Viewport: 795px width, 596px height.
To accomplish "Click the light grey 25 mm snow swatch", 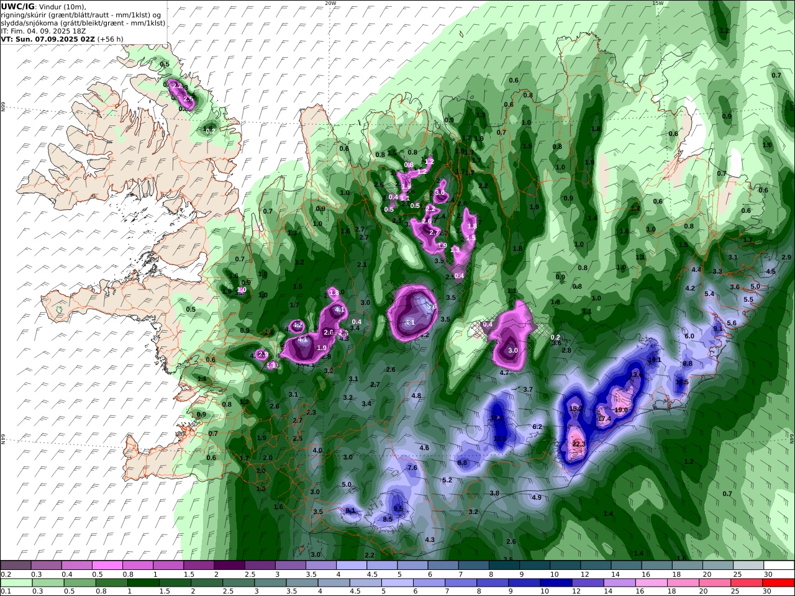I will pos(748,566).
